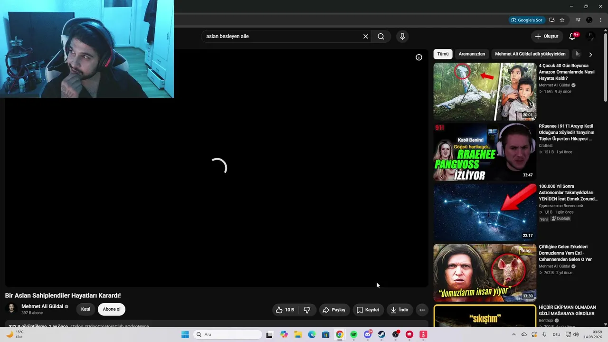This screenshot has height=342, width=608.
Task: Clear the search box with the X icon
Action: 366,37
